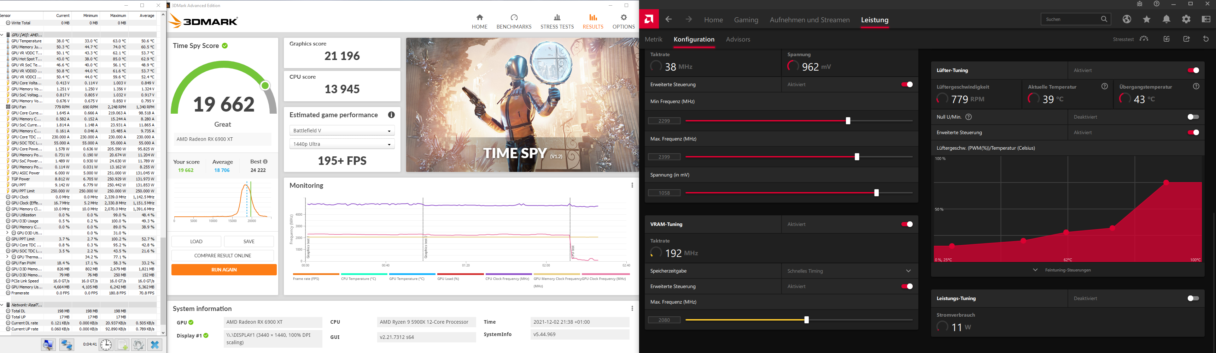Expand the GPU D3D Uti... sub-rows
This screenshot has height=353, width=1216.
[x=7, y=233]
